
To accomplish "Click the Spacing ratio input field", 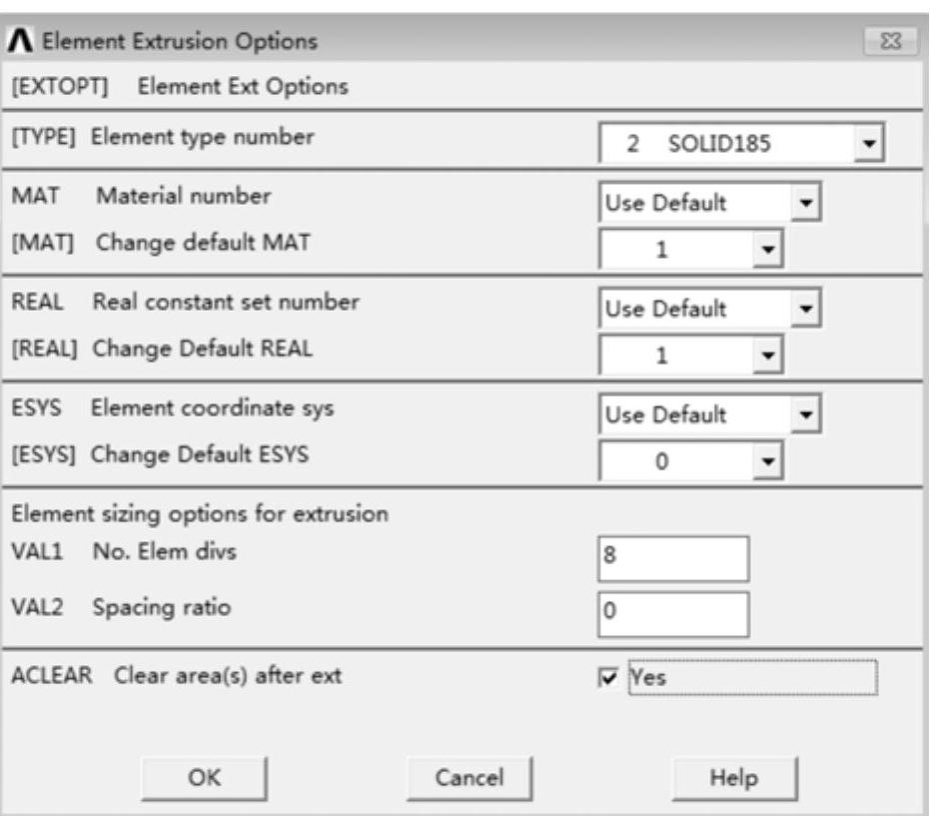I will 671,613.
